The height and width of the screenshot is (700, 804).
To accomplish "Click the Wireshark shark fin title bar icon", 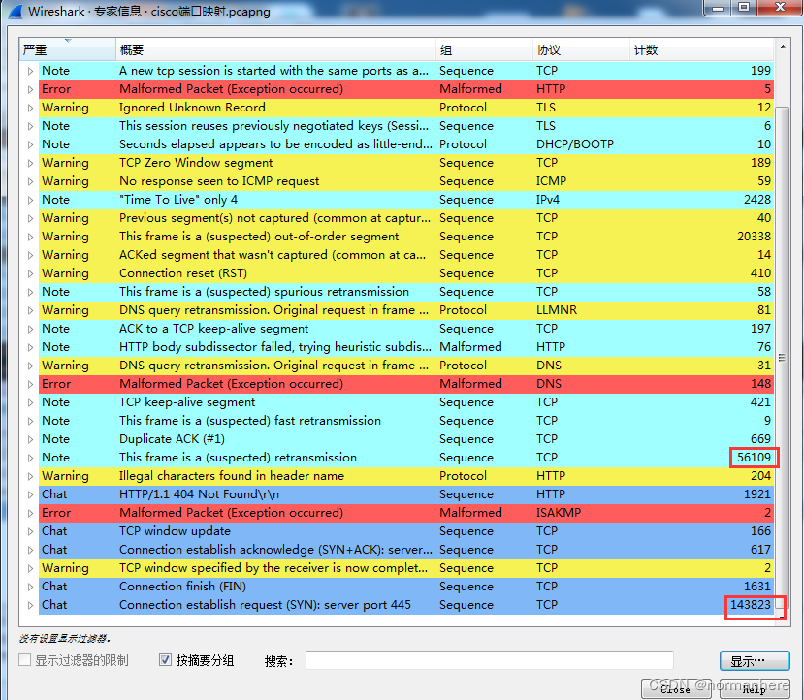I will click(x=16, y=11).
